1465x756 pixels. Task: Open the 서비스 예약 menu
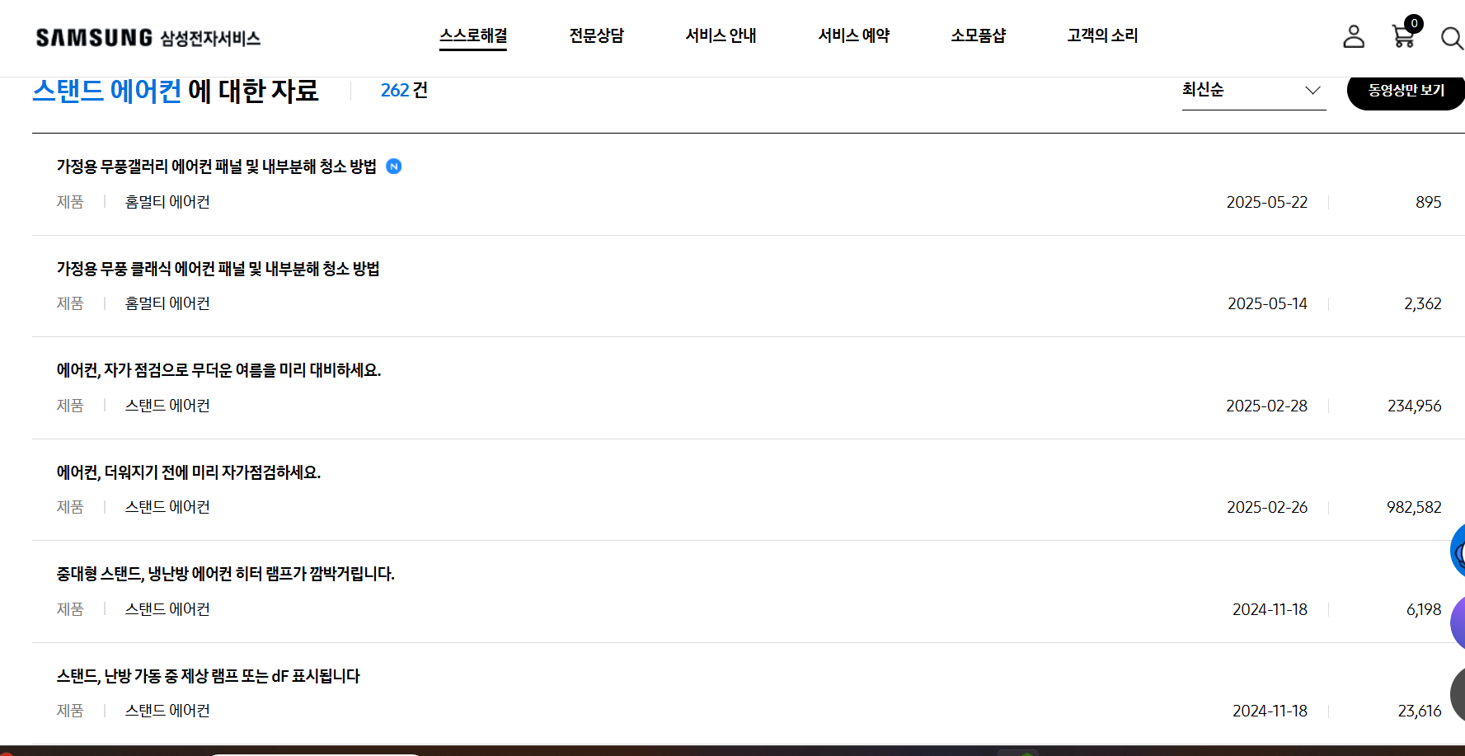pos(854,35)
